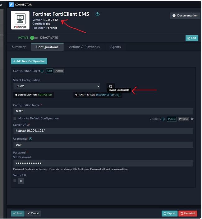Switch to the Summary tab
The image size is (202, 219).
pos(19,47)
